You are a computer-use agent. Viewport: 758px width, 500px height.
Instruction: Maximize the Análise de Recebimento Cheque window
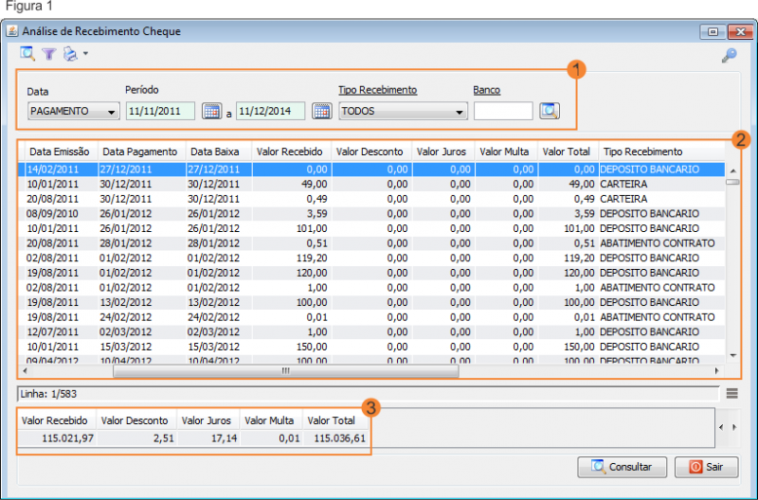click(x=713, y=32)
